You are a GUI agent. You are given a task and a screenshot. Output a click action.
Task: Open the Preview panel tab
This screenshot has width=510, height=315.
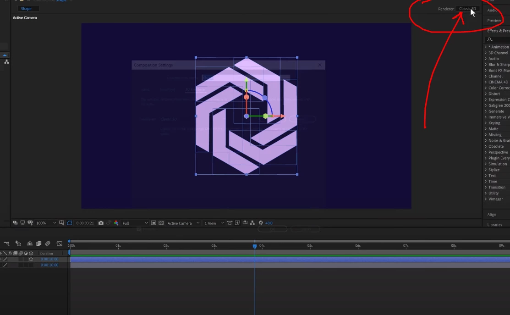[x=494, y=21]
